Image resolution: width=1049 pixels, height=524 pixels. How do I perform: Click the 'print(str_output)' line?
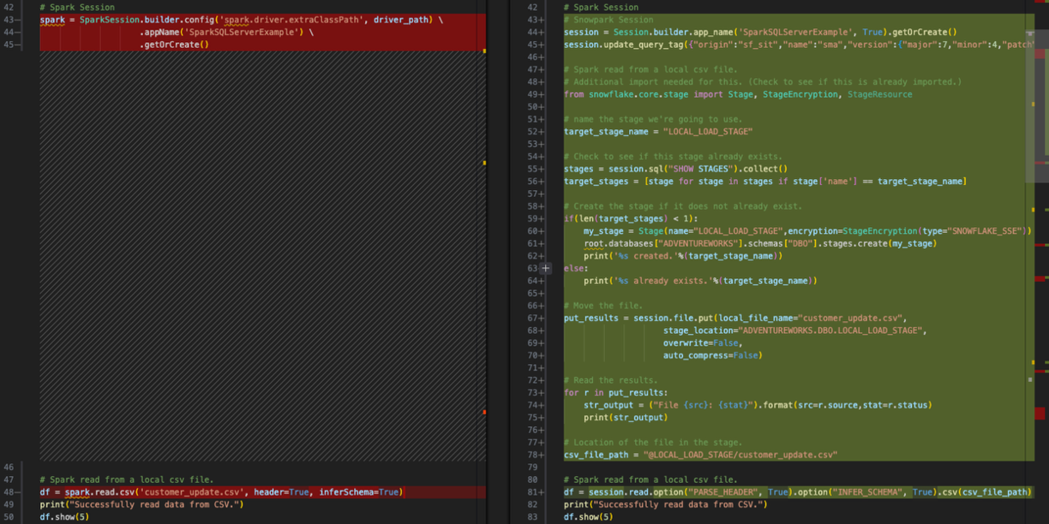(x=626, y=418)
